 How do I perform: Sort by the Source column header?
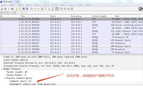click(x=60, y=16)
